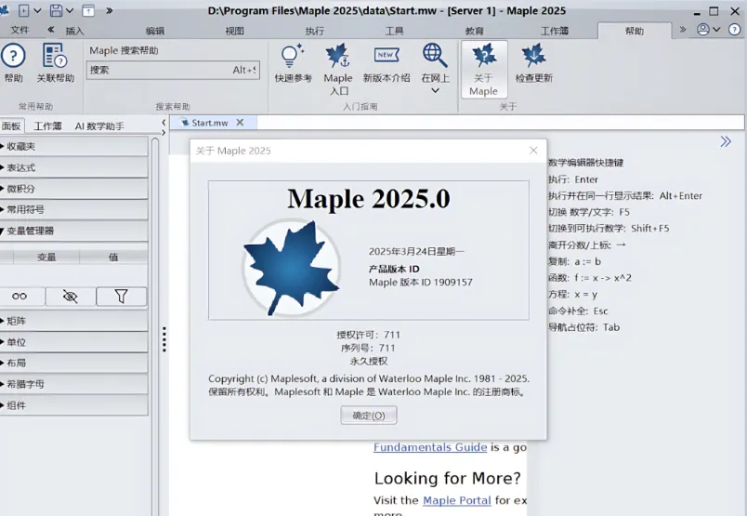Expand the shortcut panel double chevron
Viewport: 747px width, 516px height.
click(x=725, y=141)
